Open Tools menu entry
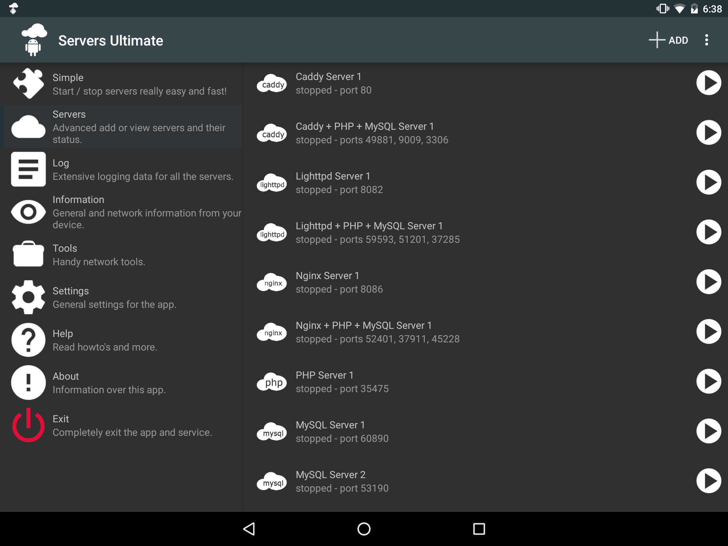This screenshot has width=728, height=546. point(121,255)
